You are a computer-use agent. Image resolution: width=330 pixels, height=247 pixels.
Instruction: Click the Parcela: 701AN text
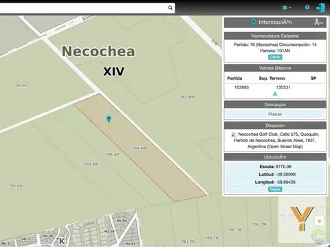pos(275,51)
